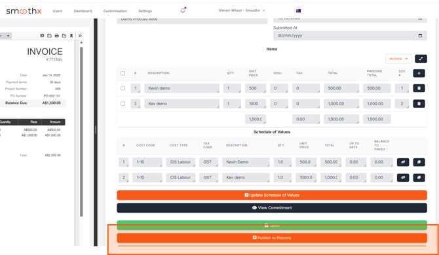
Task: Expand Steven Wilson - Smoothx account menu
Action: coord(242,10)
